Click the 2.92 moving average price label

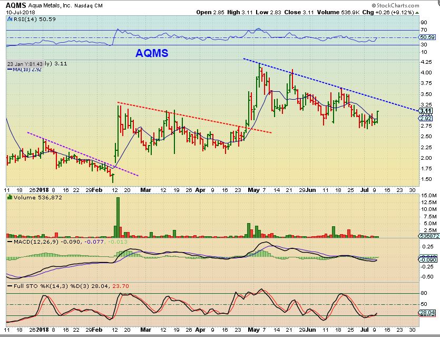426,118
